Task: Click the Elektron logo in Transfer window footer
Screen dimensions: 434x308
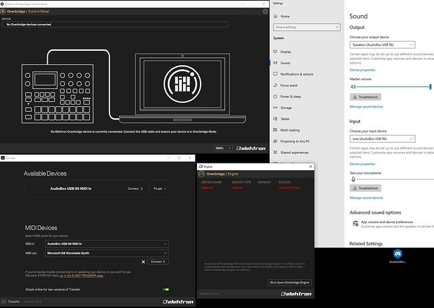Action: 178,302
